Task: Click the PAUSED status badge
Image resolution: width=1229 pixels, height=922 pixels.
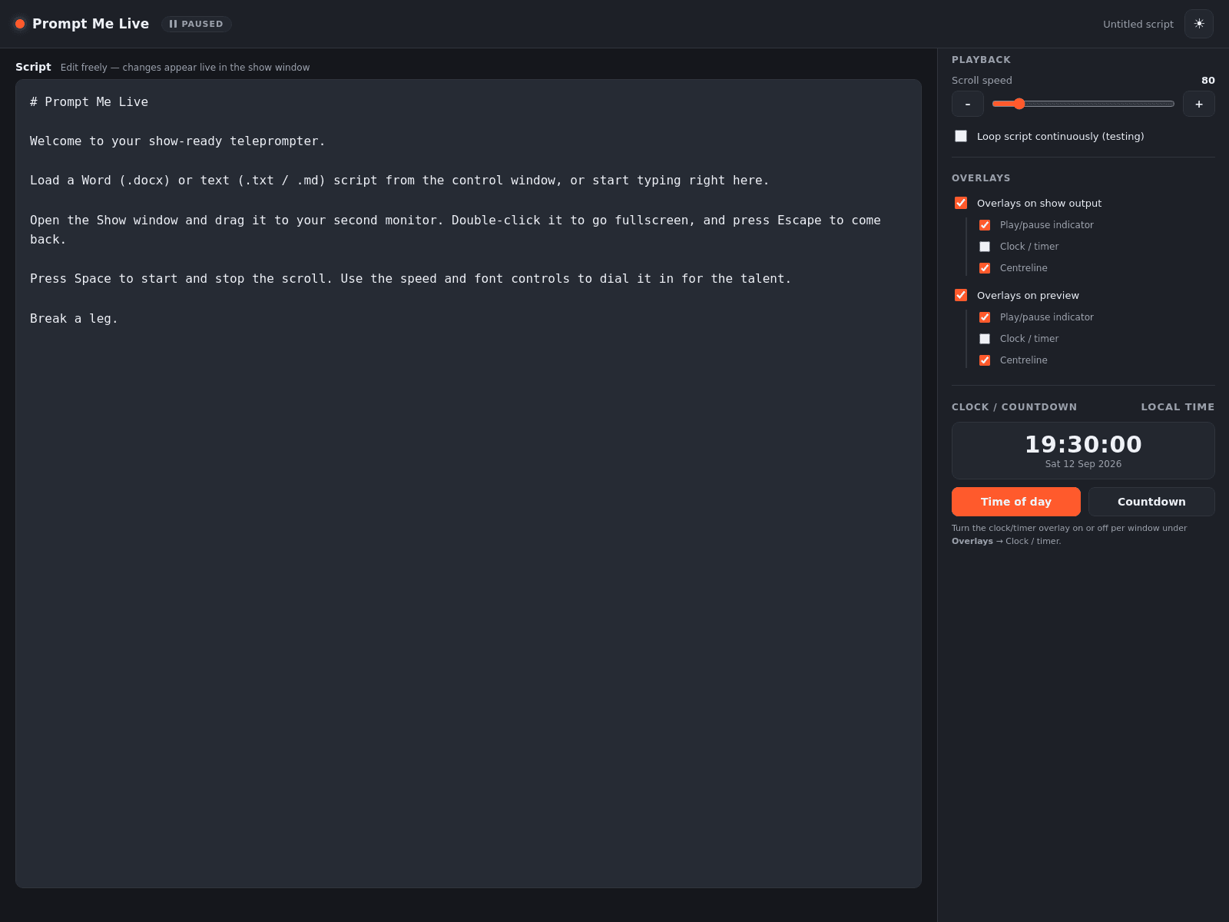Action: (x=197, y=24)
